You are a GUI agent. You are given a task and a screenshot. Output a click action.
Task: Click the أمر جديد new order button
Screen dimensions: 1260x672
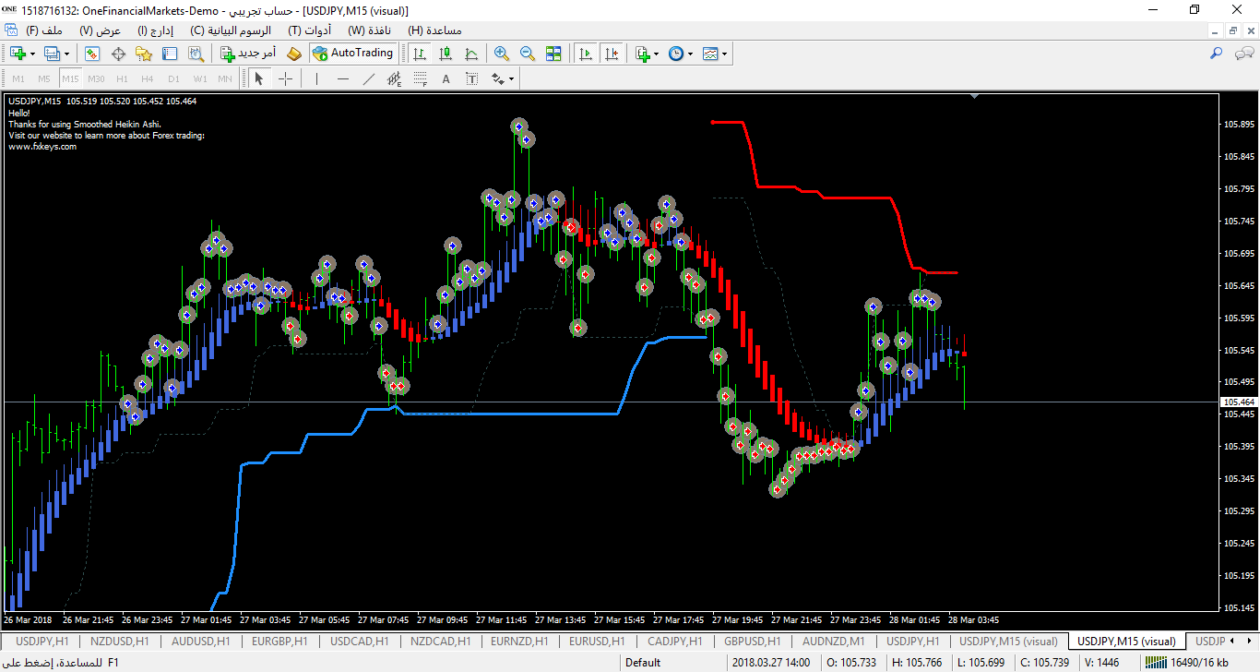coord(248,54)
